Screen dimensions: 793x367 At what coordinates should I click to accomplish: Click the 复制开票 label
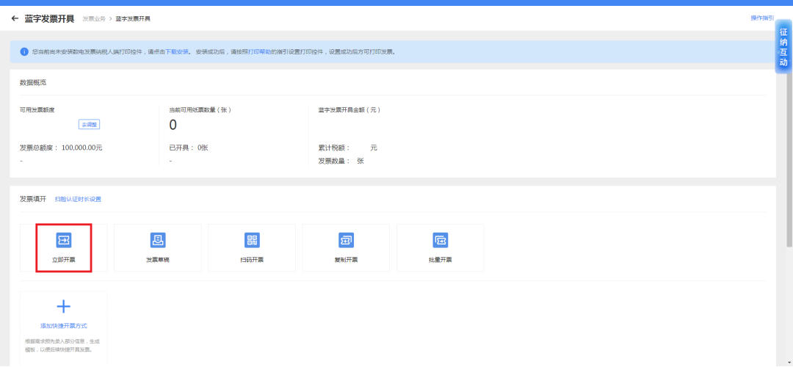click(346, 260)
